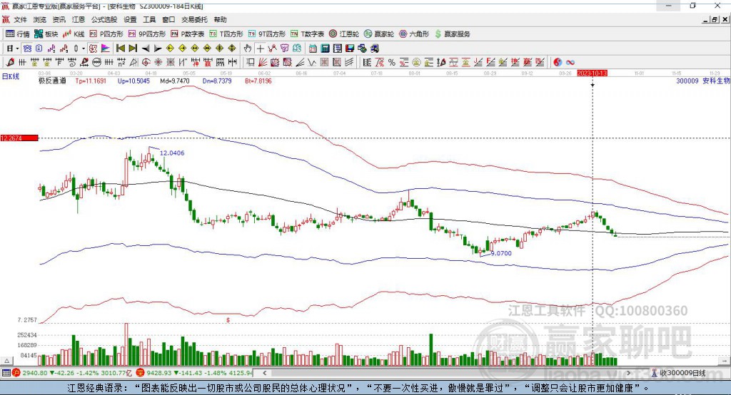Launch the 江恩轮 Gann wheel
This screenshot has width=731, height=395.
344,34
